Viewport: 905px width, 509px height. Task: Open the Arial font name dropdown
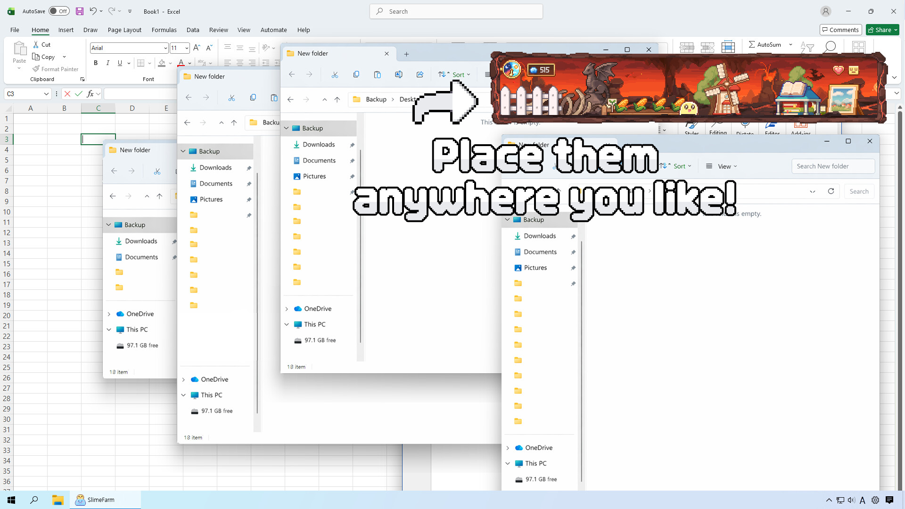(x=165, y=48)
